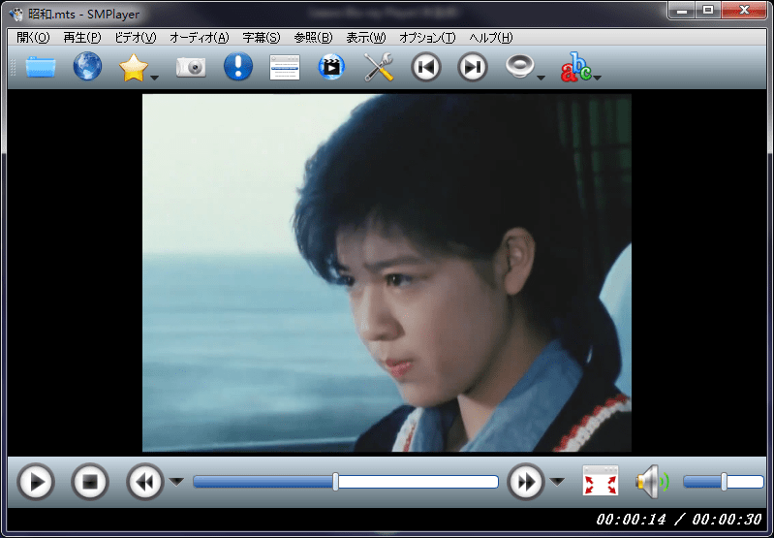Fast forward with the forward seek button
This screenshot has height=538, width=774.
pos(525,482)
